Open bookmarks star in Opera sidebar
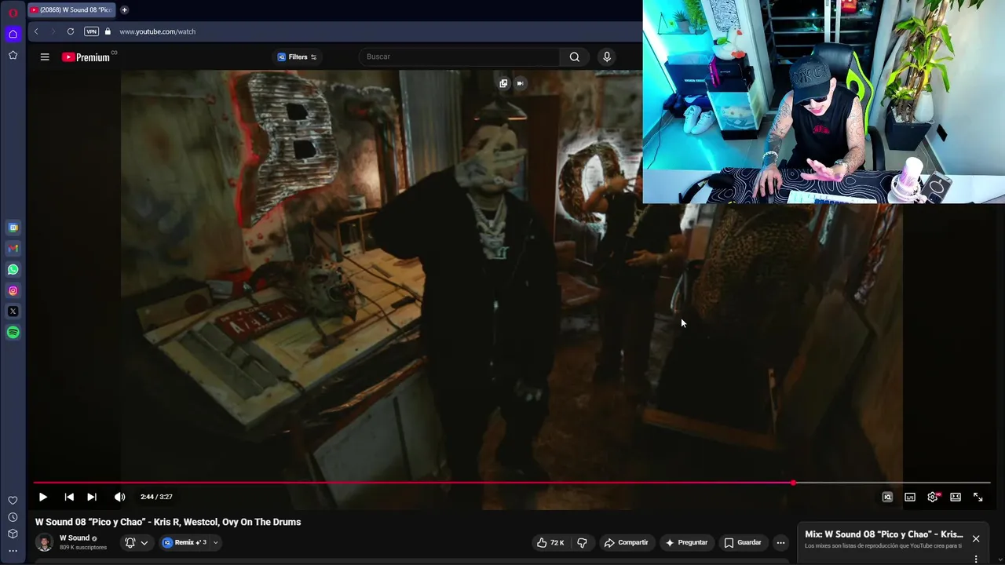 tap(13, 55)
